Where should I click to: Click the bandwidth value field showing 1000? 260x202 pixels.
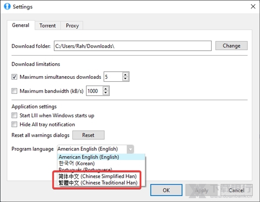94,91
